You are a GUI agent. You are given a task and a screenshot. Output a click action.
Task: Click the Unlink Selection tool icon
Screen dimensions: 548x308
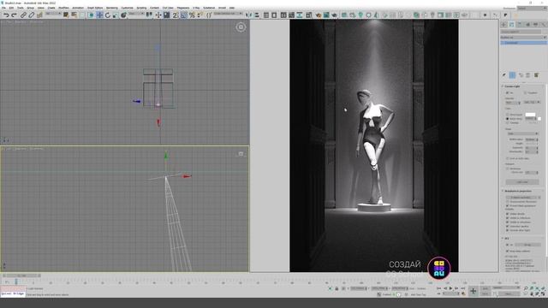(x=32, y=15)
